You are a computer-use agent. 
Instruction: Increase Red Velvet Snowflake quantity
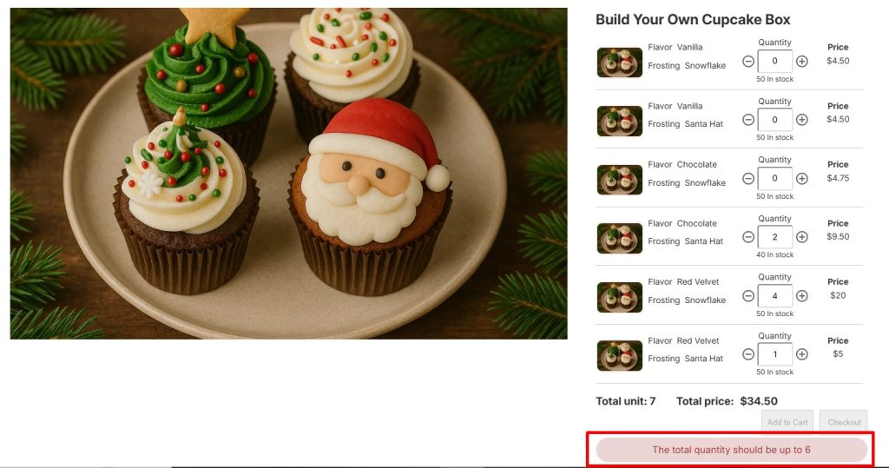pos(801,296)
